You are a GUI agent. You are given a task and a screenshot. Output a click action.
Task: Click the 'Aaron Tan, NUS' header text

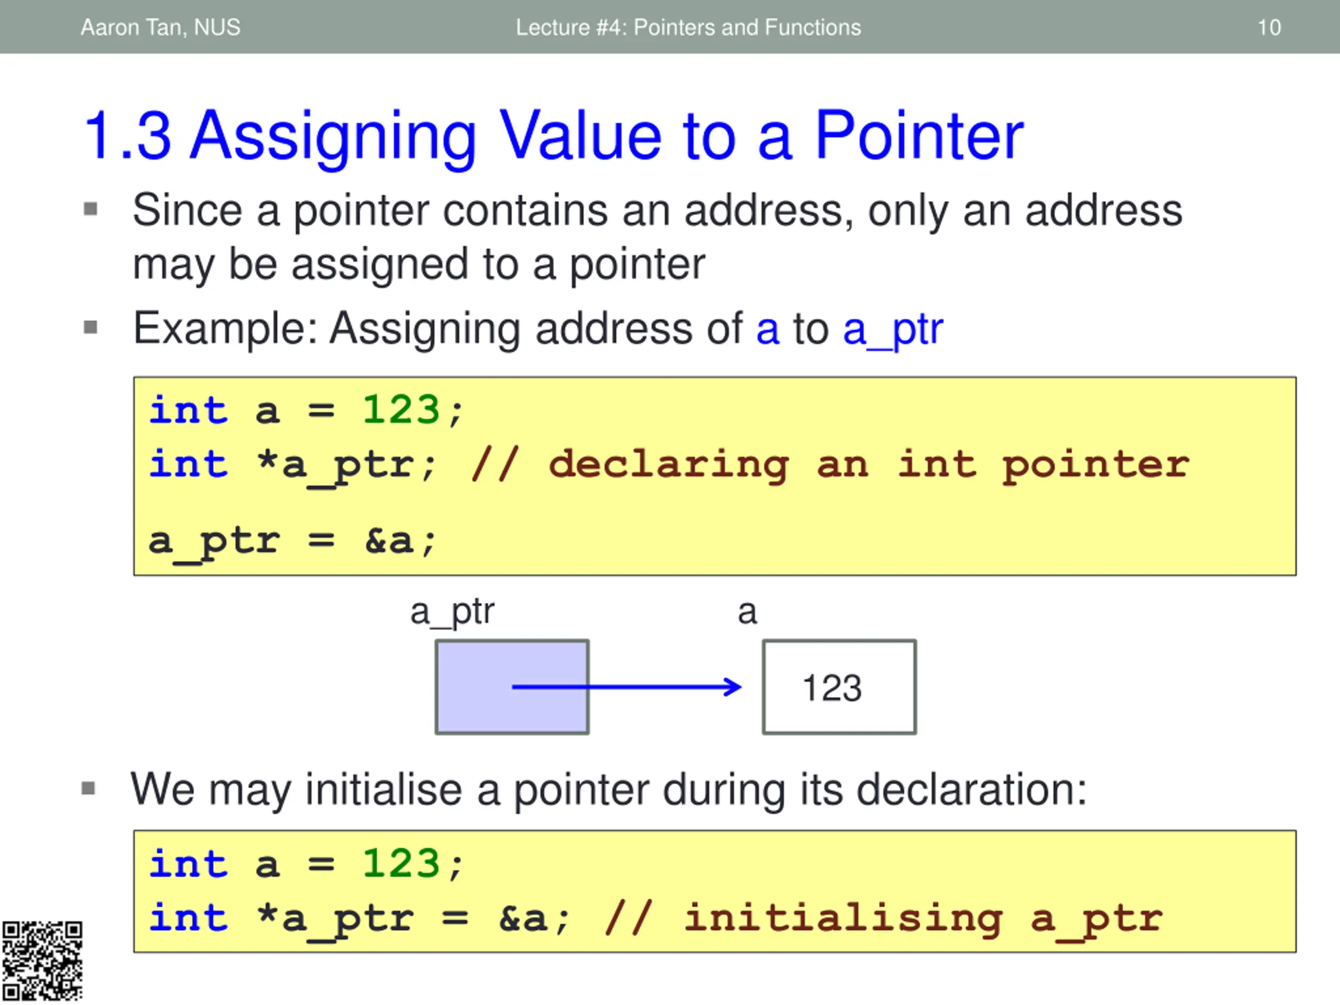point(161,27)
